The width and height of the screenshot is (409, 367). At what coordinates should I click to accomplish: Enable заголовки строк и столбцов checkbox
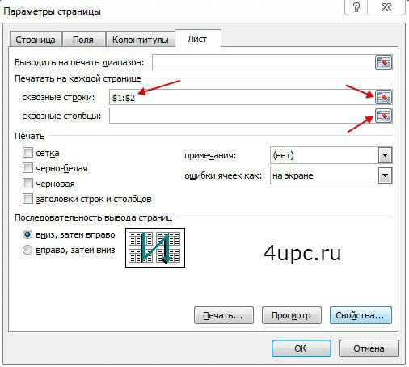click(x=27, y=199)
